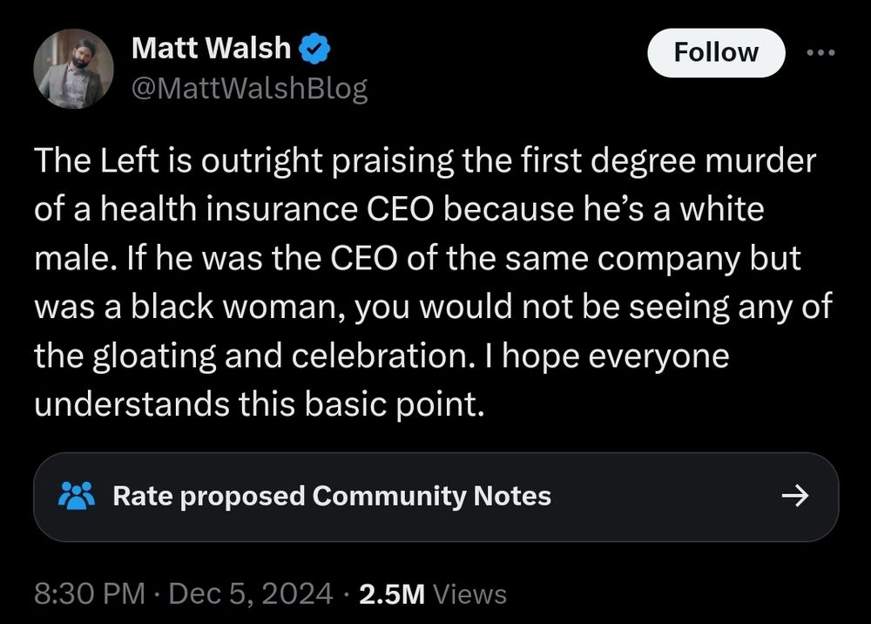The height and width of the screenshot is (624, 871).
Task: Click the blue verified checkmark badge
Action: pos(315,49)
